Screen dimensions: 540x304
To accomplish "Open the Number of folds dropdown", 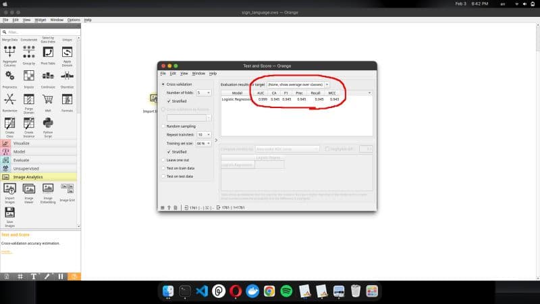I will (204, 93).
